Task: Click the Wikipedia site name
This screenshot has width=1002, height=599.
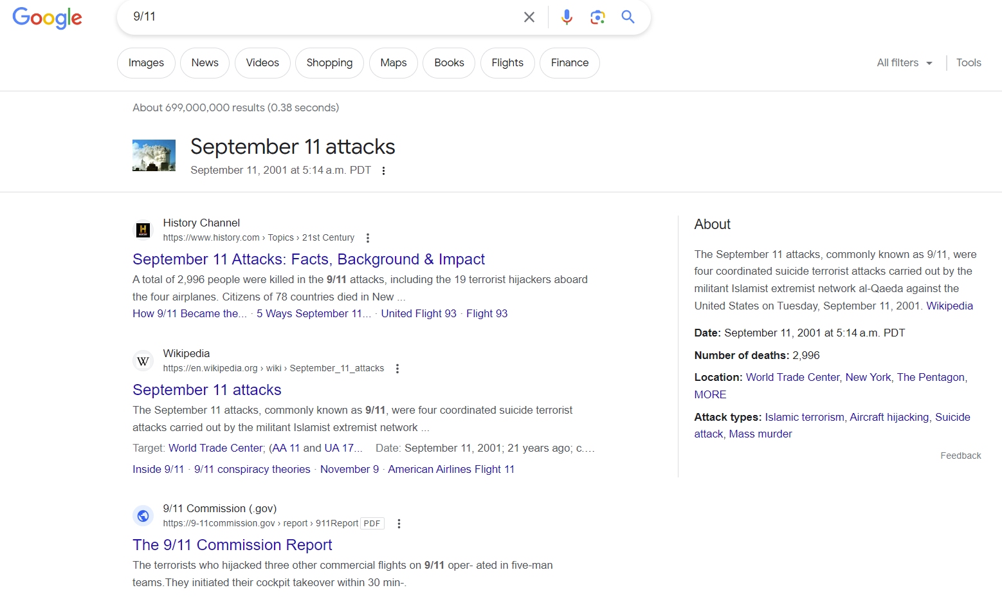Action: click(x=187, y=354)
